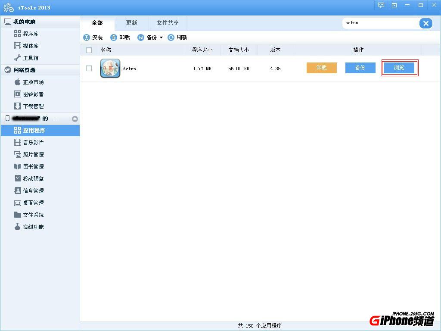This screenshot has width=441, height=331.
Task: Switch to the 更新 tab
Action: pyautogui.click(x=131, y=23)
